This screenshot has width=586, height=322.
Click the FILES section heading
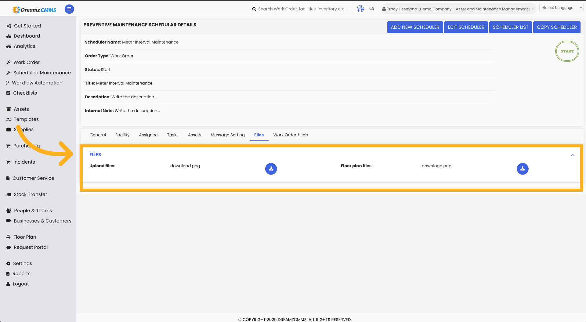[x=95, y=155]
